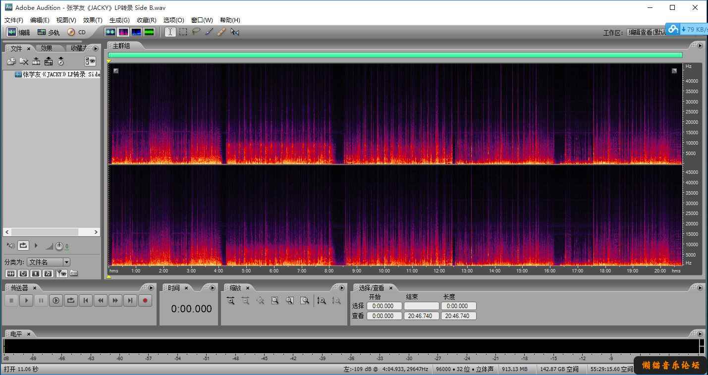708x375 pixels.
Task: Open the zoom (缩放) panel options menu
Action: tap(341, 288)
